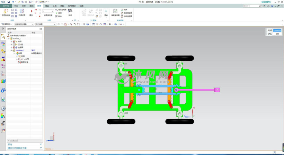Image resolution: width=284 pixels, height=155 pixels.
Task: Click the Copy icon in quick access toolbar
Action: (x=23, y=2)
